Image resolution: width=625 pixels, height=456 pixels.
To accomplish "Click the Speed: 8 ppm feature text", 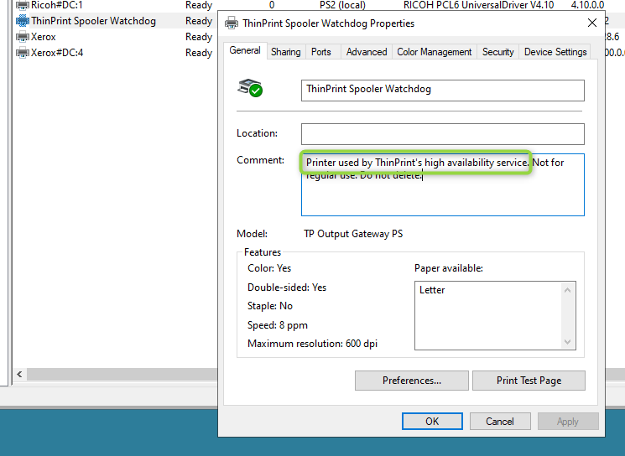I will click(x=278, y=325).
